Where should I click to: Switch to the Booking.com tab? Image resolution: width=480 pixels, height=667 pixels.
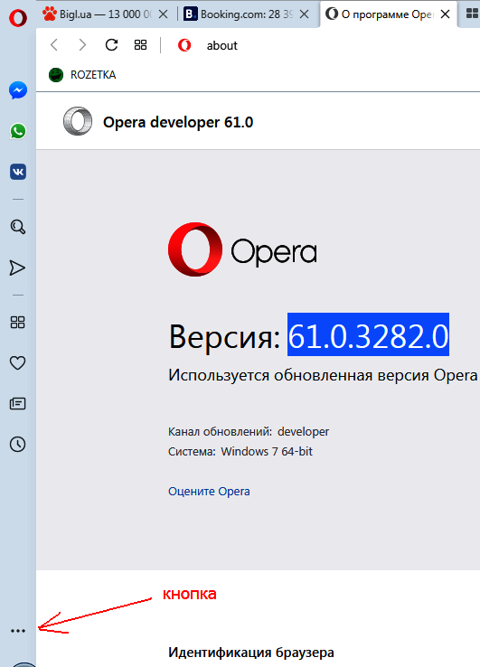tap(239, 14)
